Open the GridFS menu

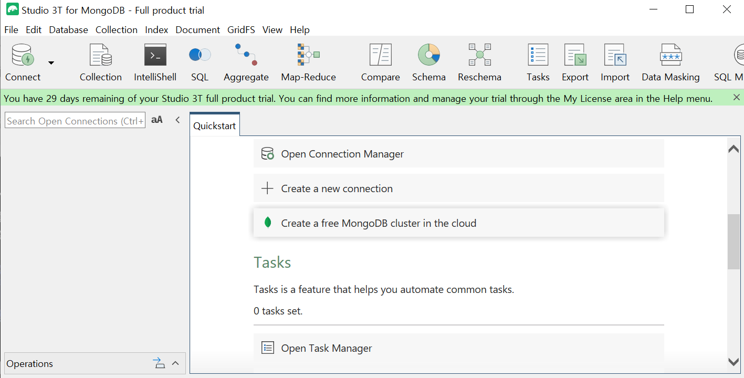241,30
